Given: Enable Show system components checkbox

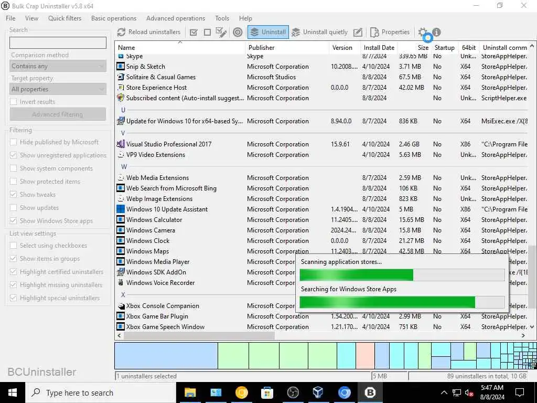Looking at the screenshot, I should pos(13,168).
